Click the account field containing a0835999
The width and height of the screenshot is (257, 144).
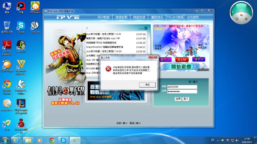coord(182,87)
